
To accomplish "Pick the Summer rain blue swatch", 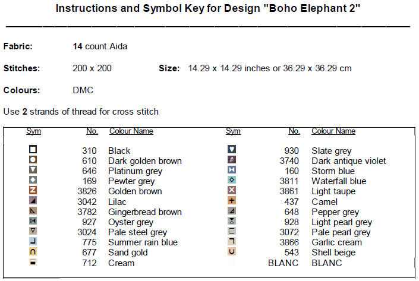I will (x=33, y=242).
